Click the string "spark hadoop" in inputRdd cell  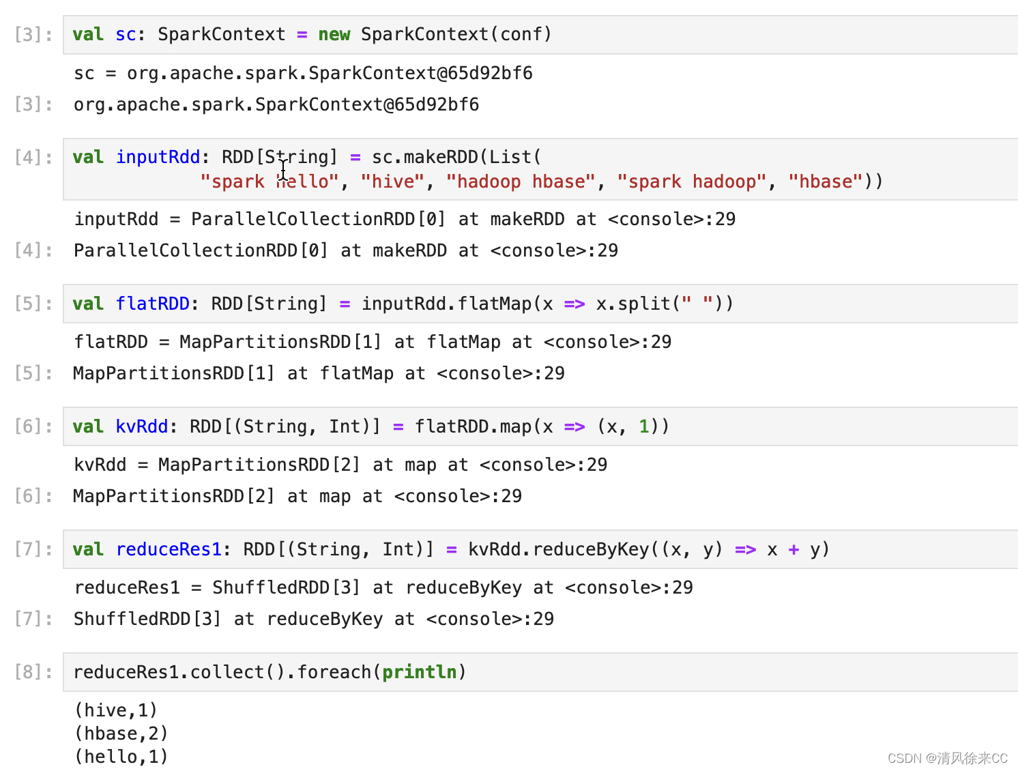(x=692, y=181)
